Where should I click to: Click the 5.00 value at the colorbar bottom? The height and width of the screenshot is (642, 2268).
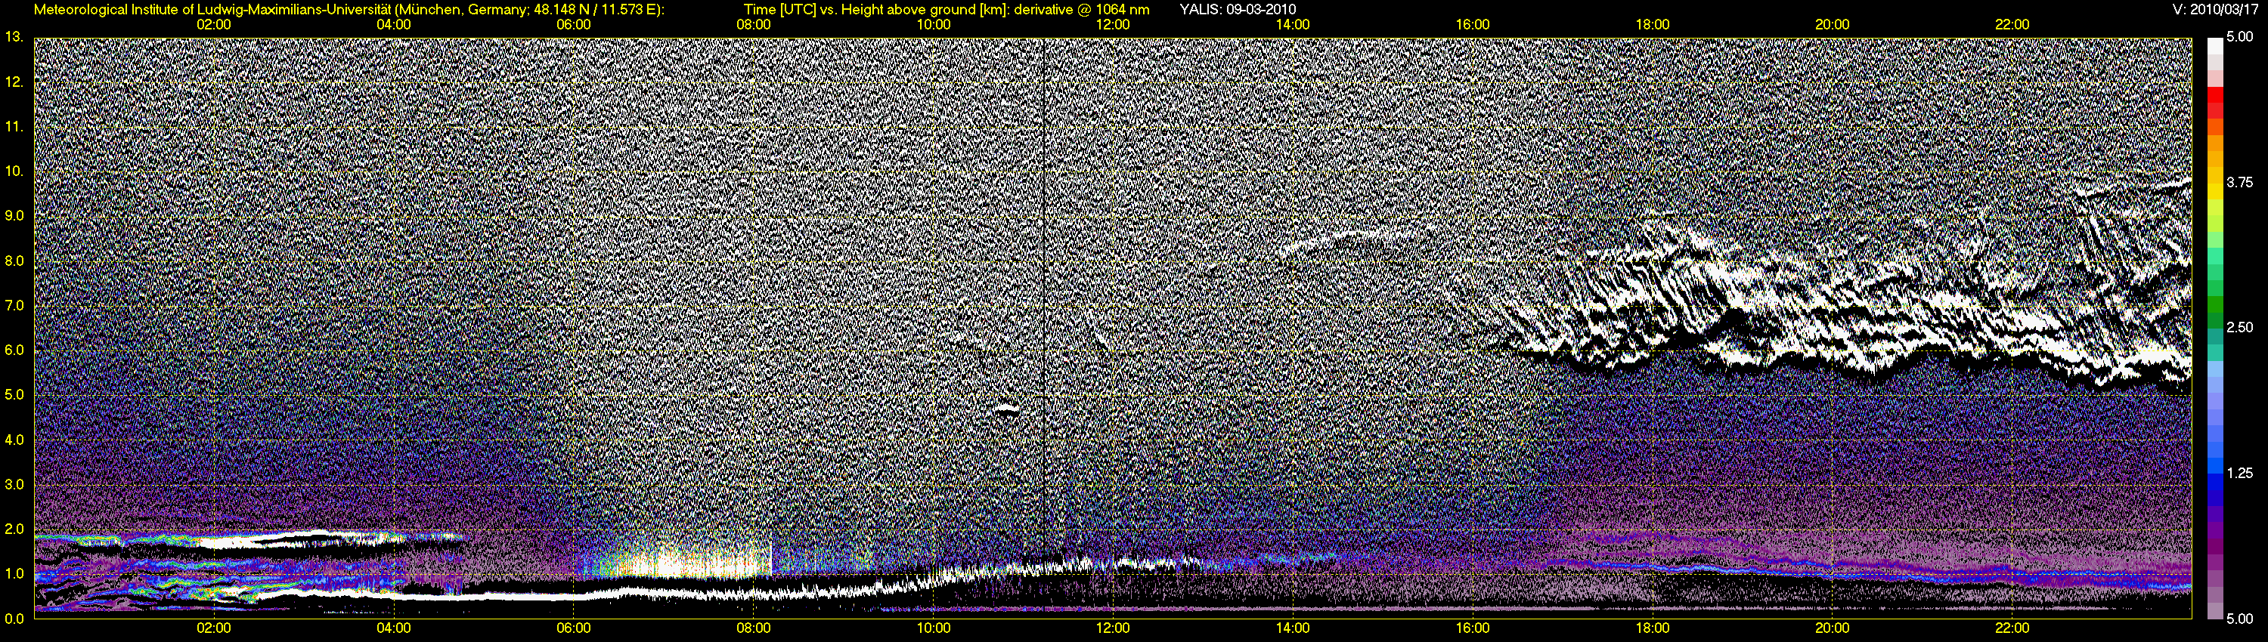2241,619
